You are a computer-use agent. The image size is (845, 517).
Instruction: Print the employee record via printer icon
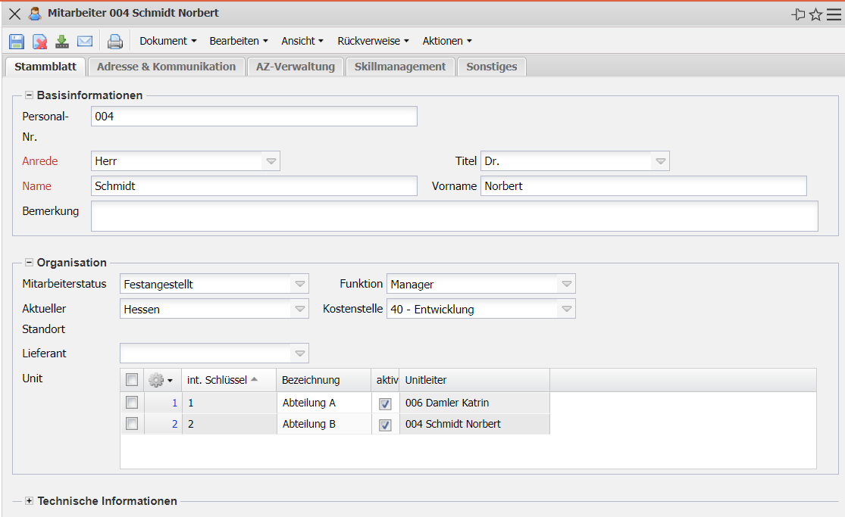coord(115,41)
